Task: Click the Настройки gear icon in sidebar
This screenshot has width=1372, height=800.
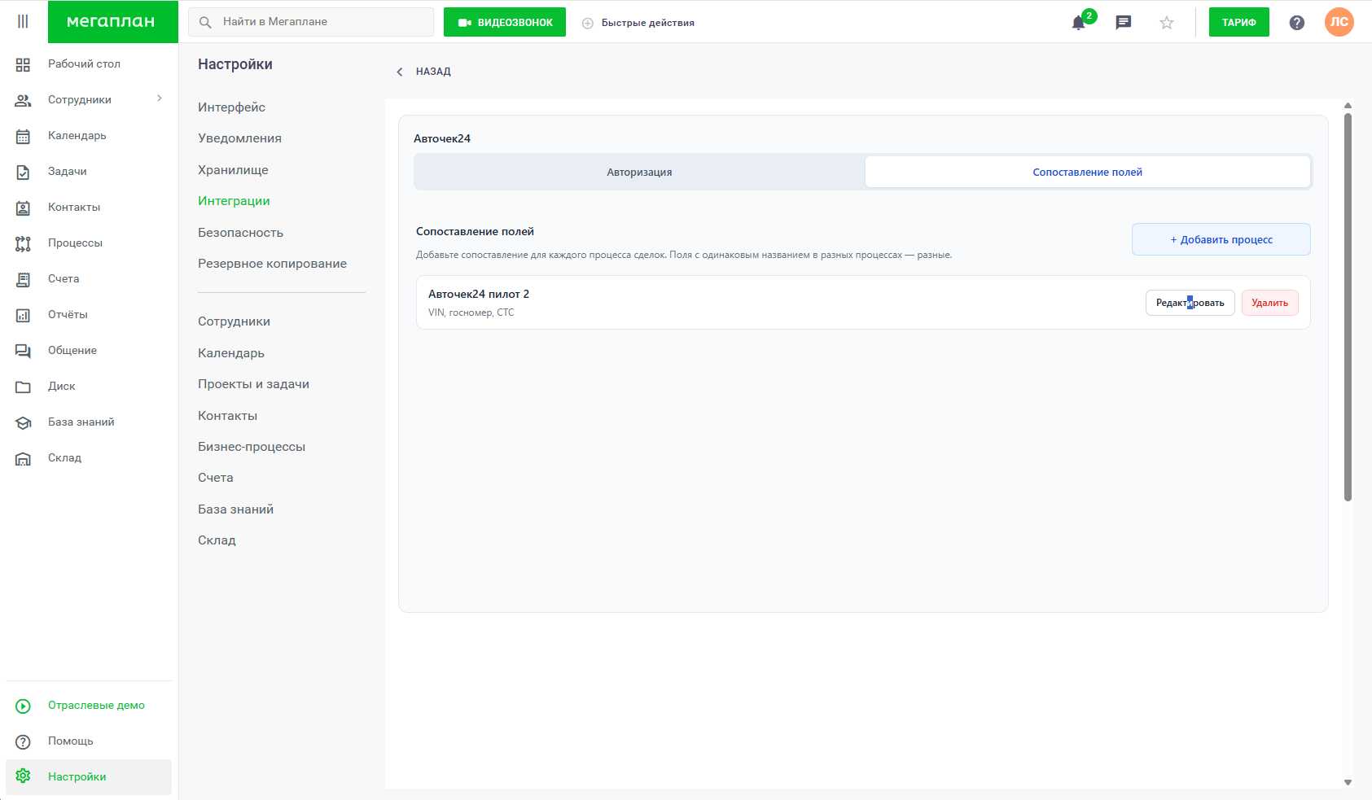Action: 23,776
